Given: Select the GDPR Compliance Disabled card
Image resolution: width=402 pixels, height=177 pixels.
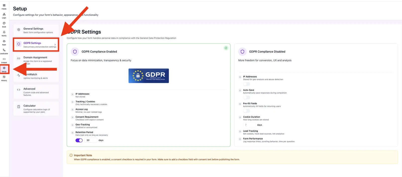Looking at the screenshot, I should tap(316, 95).
